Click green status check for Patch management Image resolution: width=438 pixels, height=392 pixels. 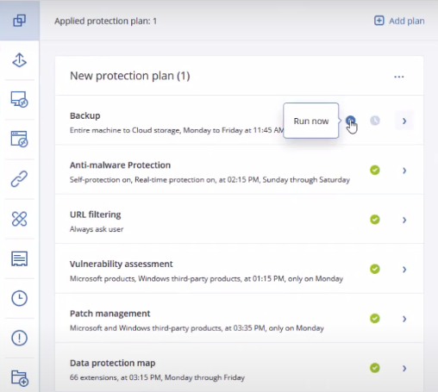375,318
